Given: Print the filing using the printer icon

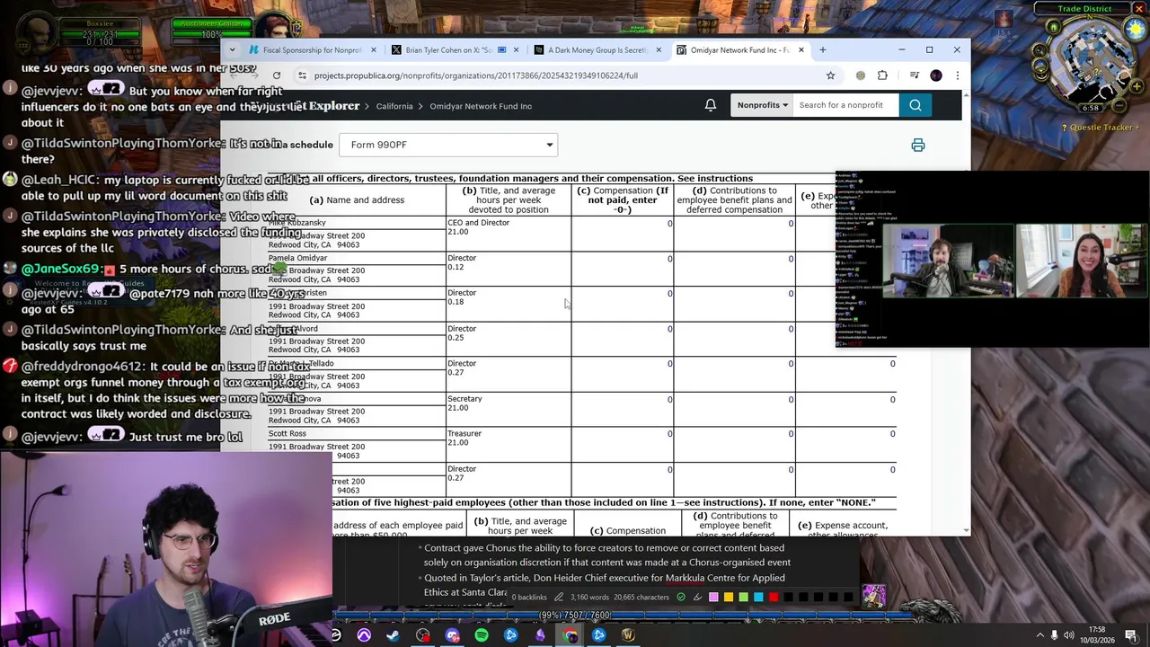Looking at the screenshot, I should [x=917, y=145].
